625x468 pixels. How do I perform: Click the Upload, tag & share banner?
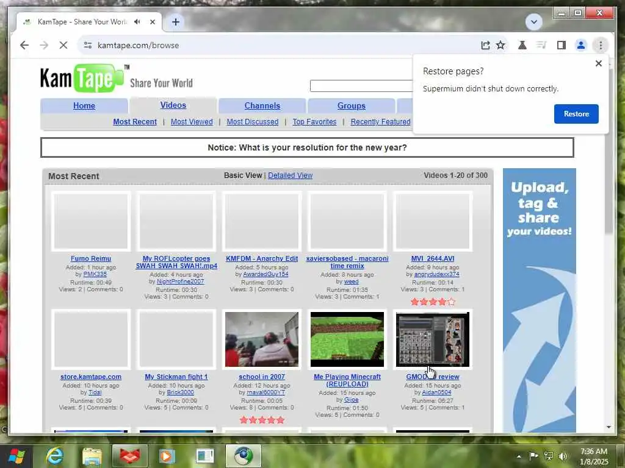(540, 300)
